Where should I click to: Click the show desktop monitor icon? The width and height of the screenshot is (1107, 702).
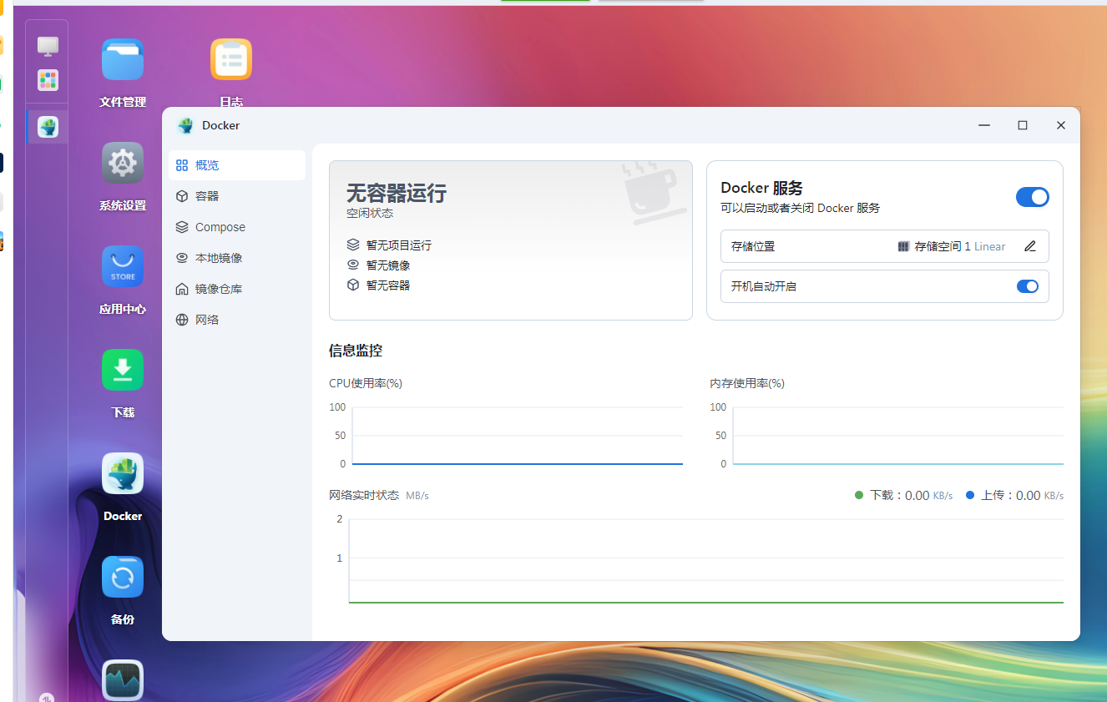pos(47,45)
